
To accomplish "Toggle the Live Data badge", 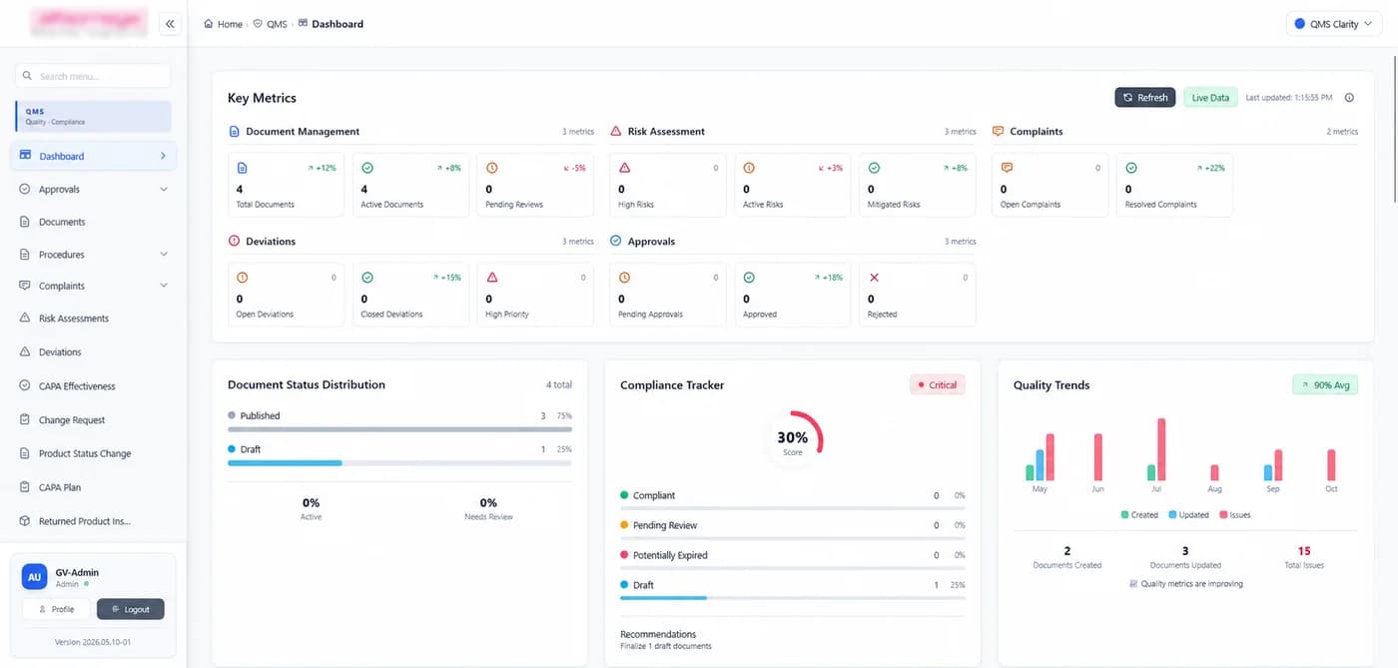I will [x=1210, y=98].
